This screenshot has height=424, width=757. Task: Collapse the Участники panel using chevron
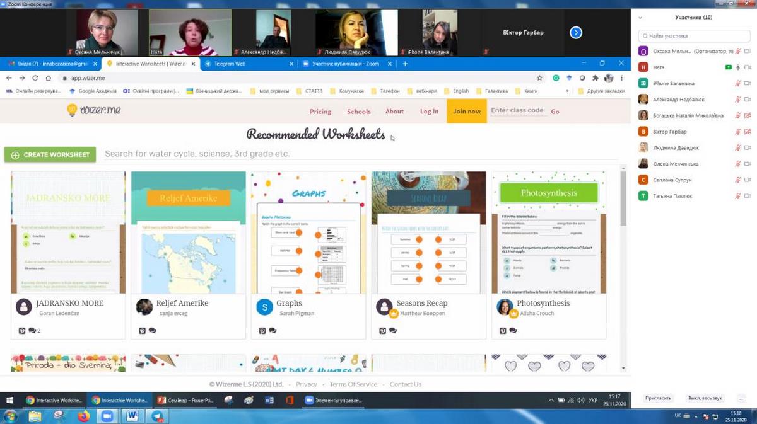tap(642, 18)
